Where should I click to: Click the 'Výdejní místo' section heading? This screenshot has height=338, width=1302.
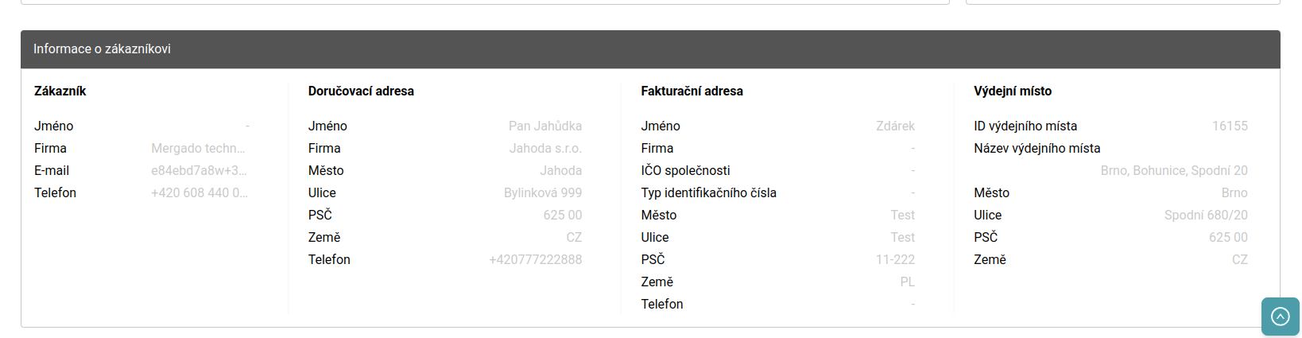click(1013, 91)
